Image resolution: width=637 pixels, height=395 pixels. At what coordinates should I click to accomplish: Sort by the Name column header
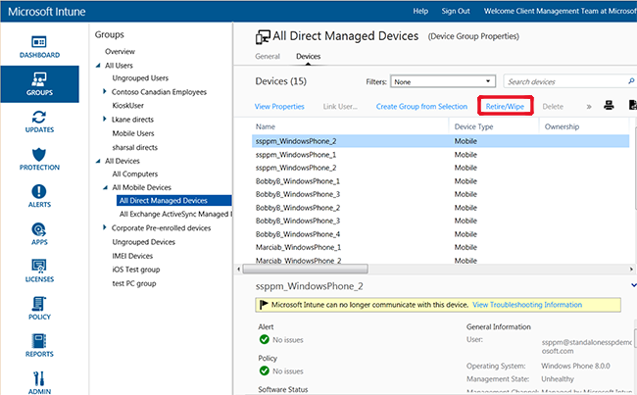(x=266, y=126)
